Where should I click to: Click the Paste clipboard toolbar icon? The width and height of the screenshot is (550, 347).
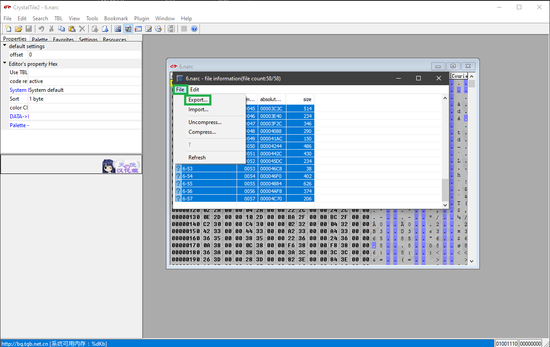coord(72,29)
